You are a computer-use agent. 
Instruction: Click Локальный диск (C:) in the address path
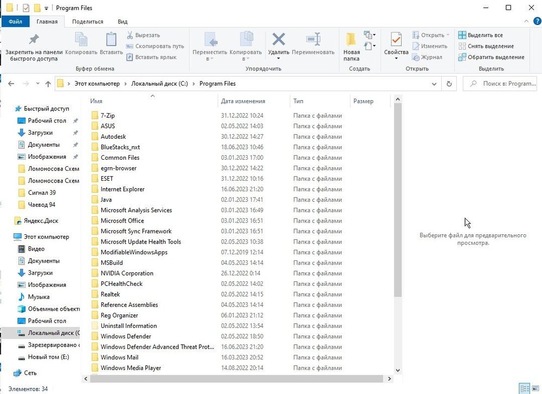[159, 84]
